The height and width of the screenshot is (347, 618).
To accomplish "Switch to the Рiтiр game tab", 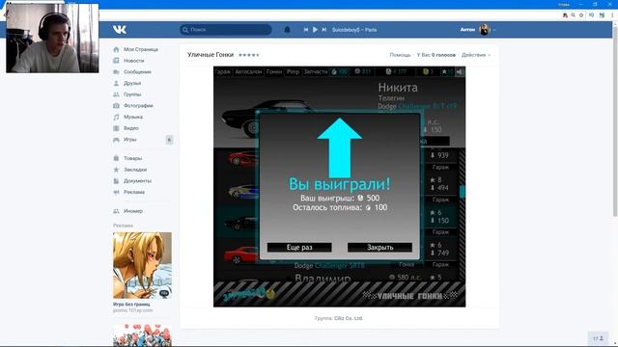I will 293,71.
